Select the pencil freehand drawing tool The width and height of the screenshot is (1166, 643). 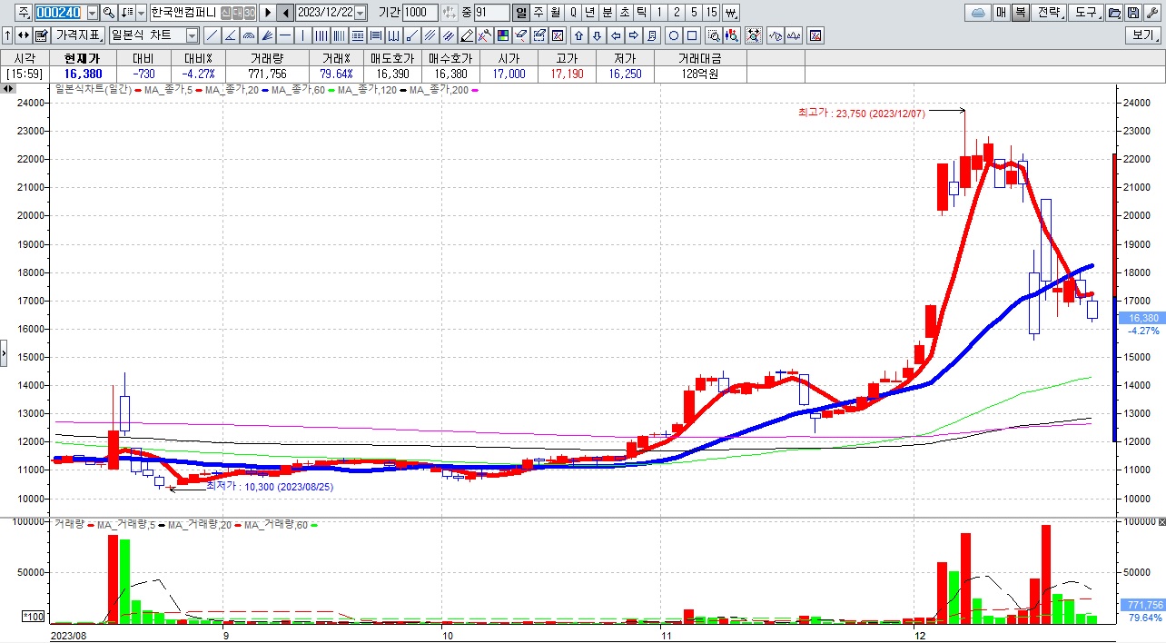(x=467, y=35)
